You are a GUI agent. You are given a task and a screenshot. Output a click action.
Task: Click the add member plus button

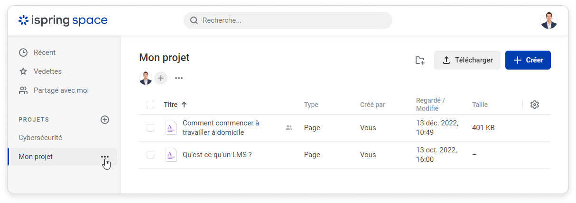(x=161, y=78)
